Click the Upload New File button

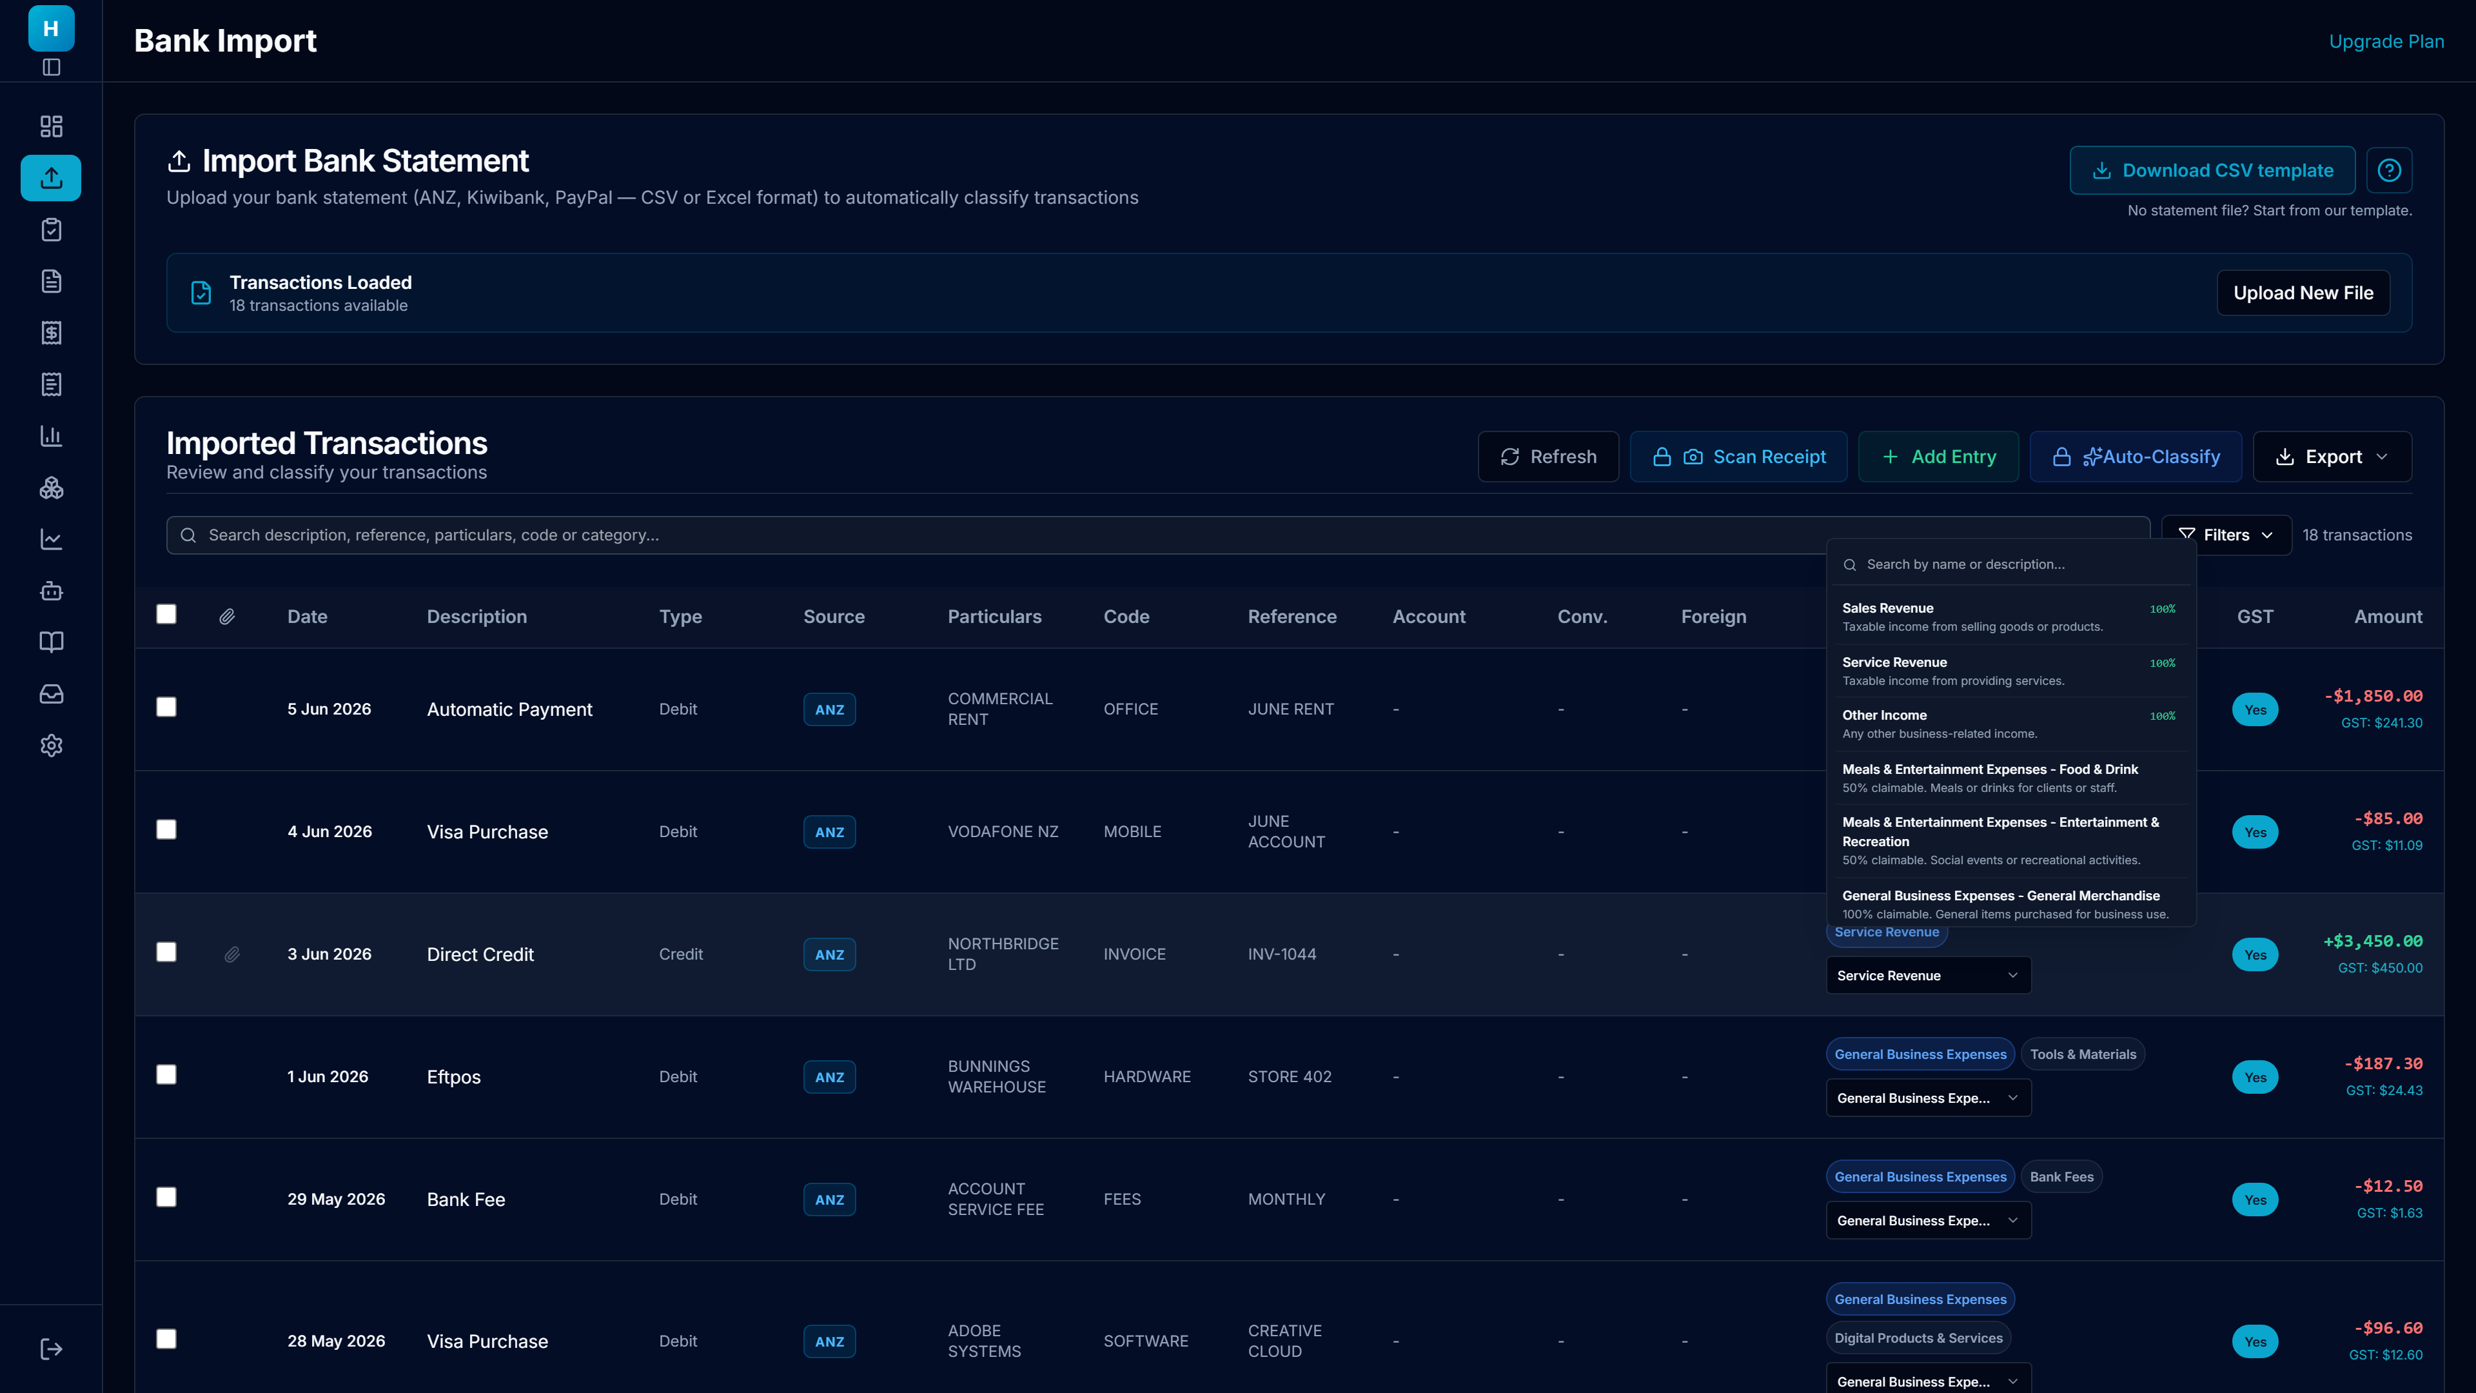(2303, 293)
